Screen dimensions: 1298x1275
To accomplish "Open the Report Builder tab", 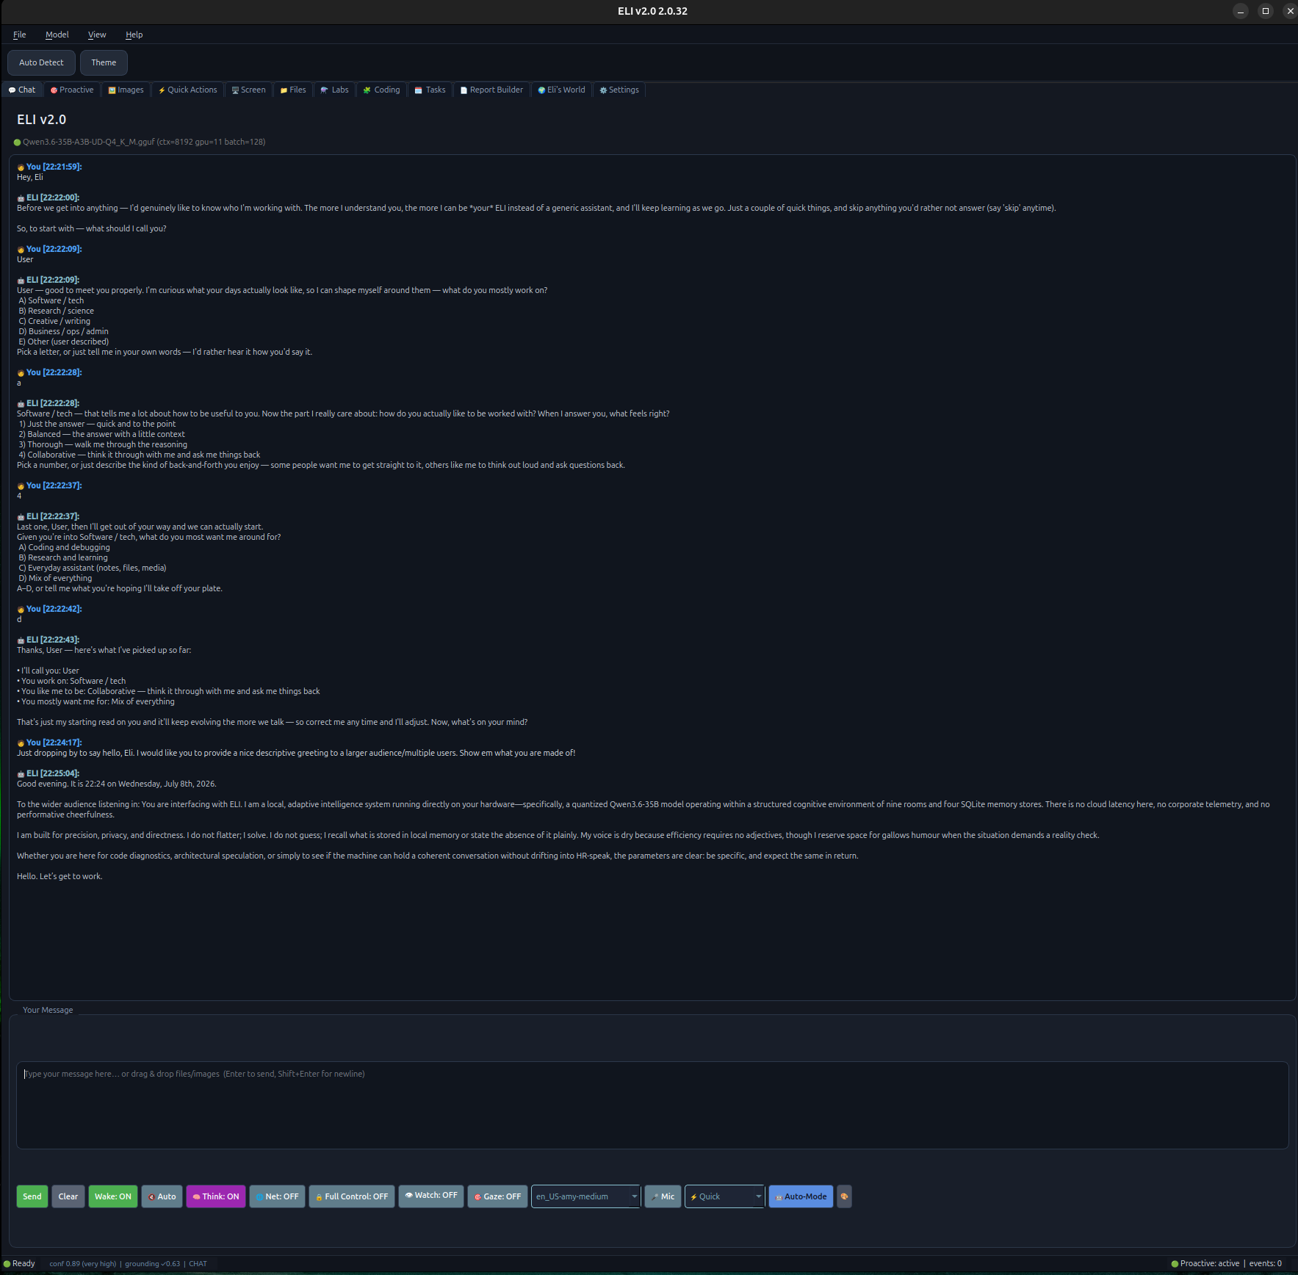I will tap(492, 90).
